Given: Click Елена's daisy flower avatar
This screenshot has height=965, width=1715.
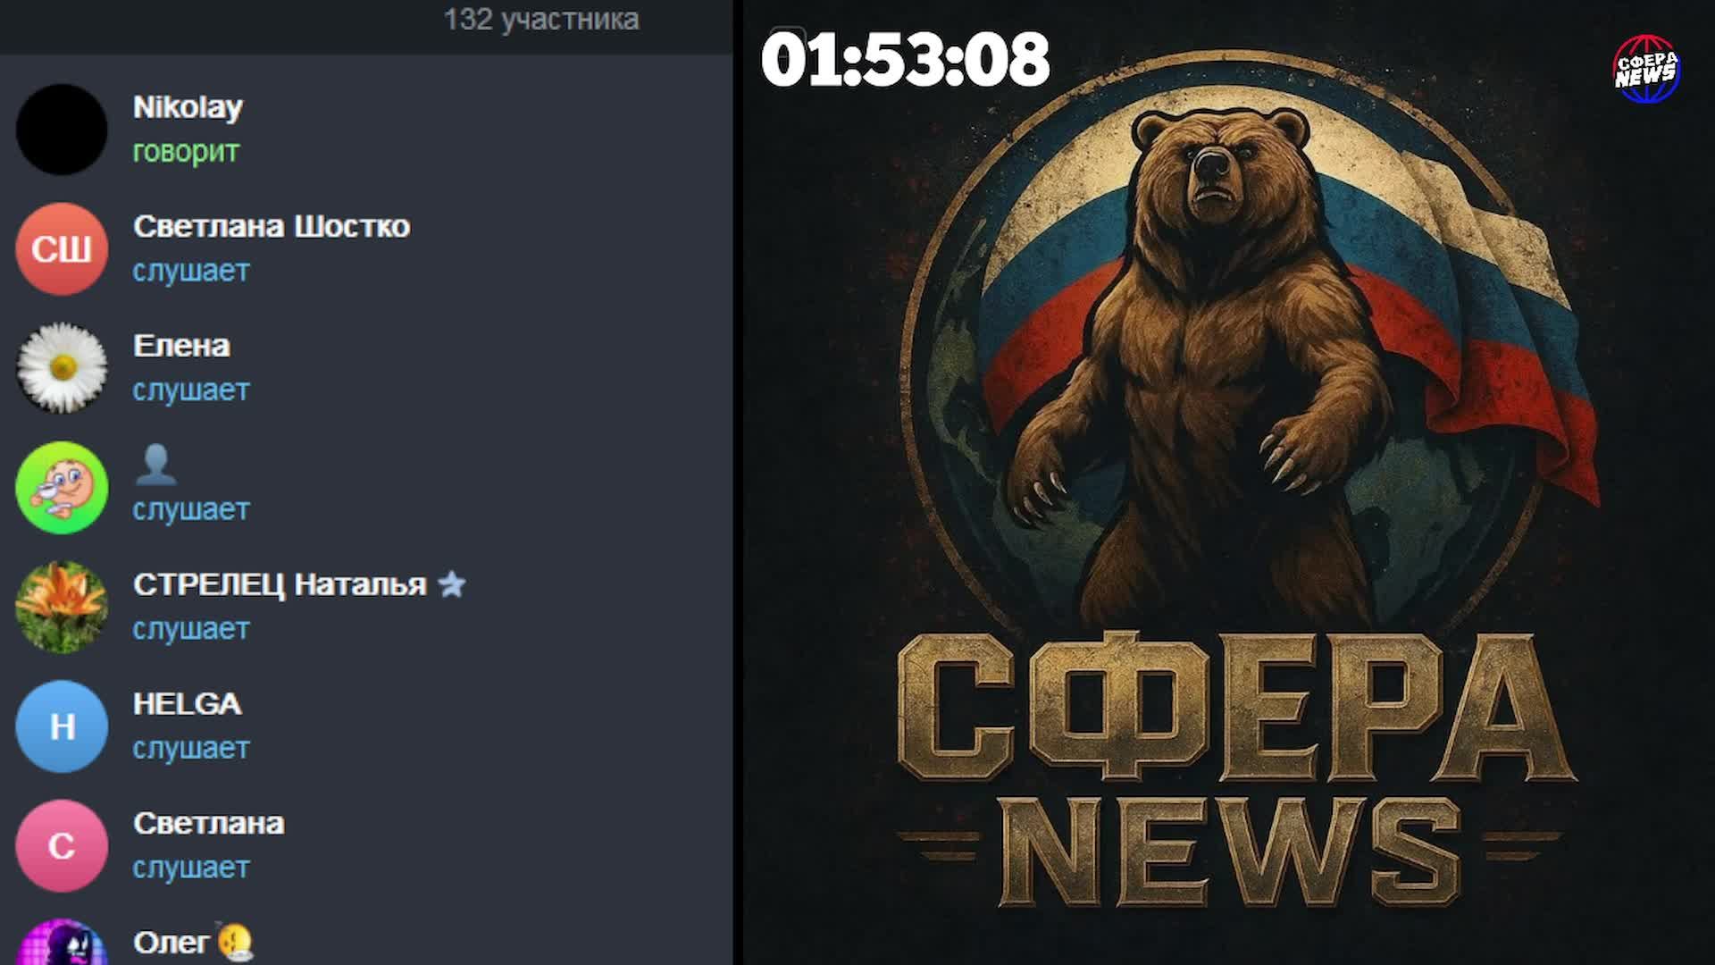Looking at the screenshot, I should coord(62,368).
